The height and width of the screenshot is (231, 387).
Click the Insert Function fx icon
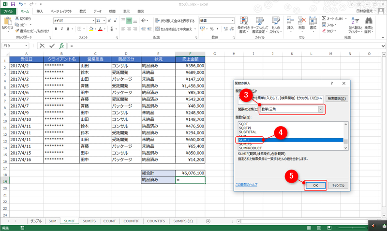(61, 46)
